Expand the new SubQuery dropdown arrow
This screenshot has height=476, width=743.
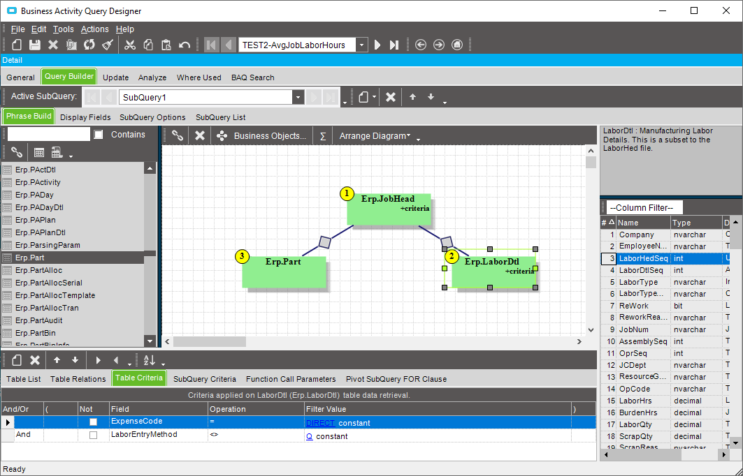pyautogui.click(x=375, y=97)
